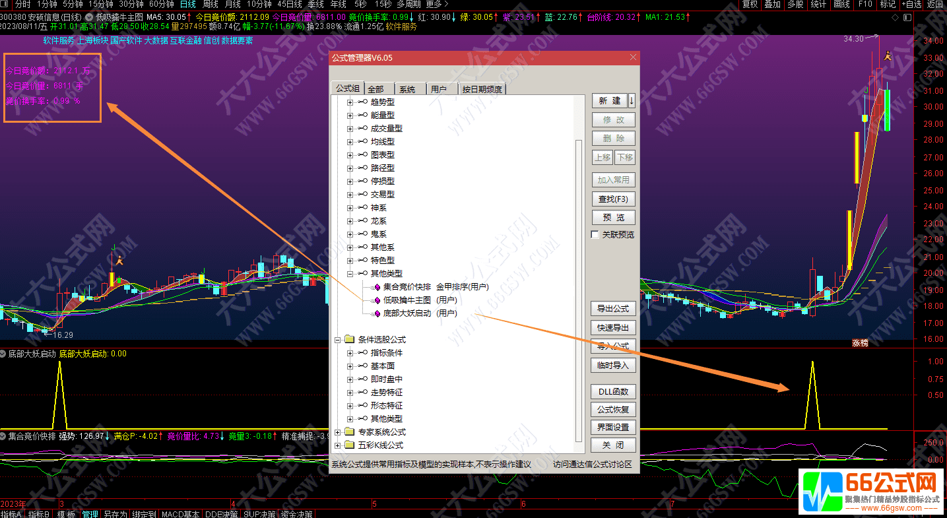Check the 关联预览 linked preview checkbox
Screen dimensions: 947x518
click(x=594, y=234)
